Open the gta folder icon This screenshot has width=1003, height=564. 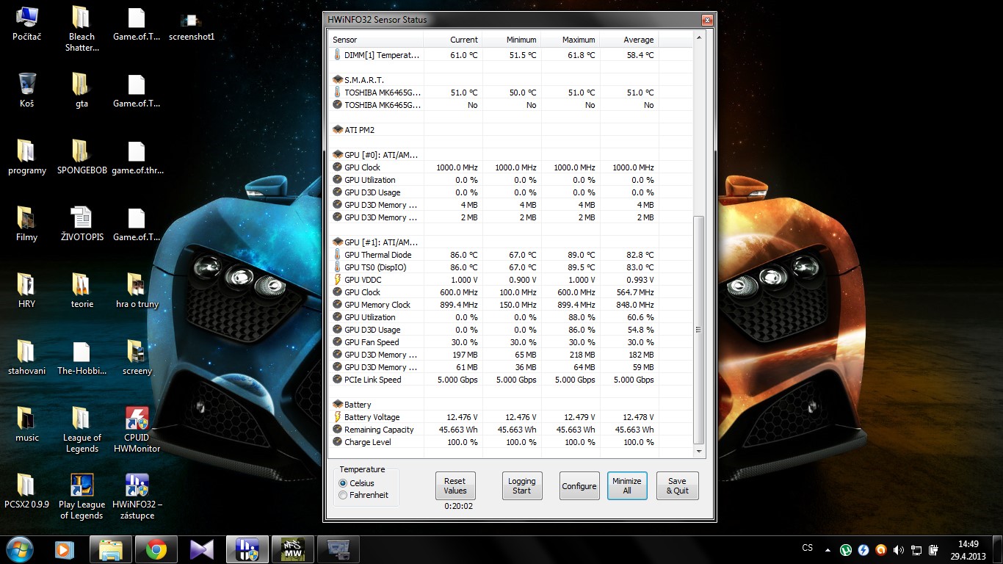pos(82,91)
